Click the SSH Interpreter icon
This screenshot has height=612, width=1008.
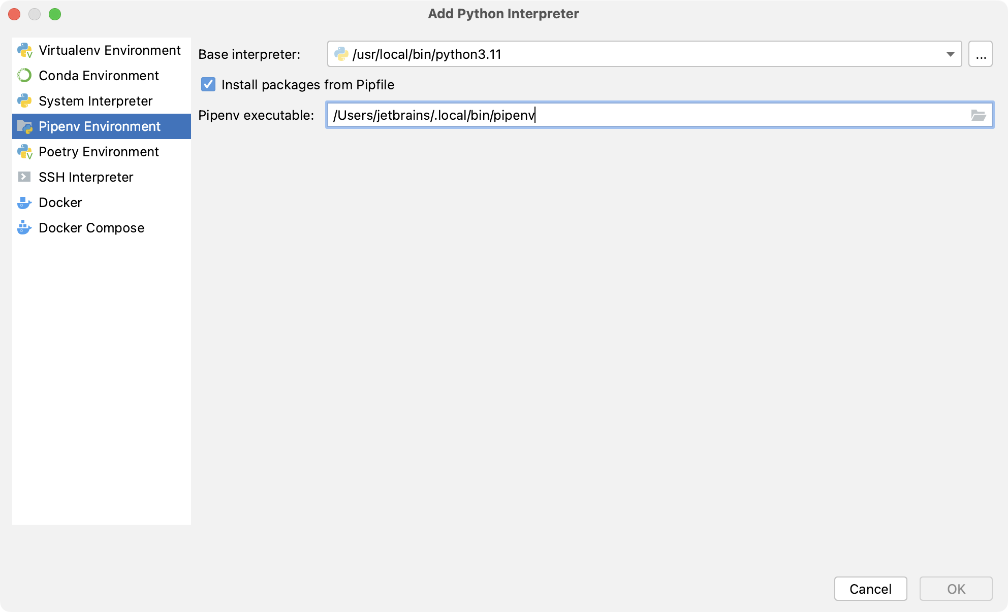25,177
